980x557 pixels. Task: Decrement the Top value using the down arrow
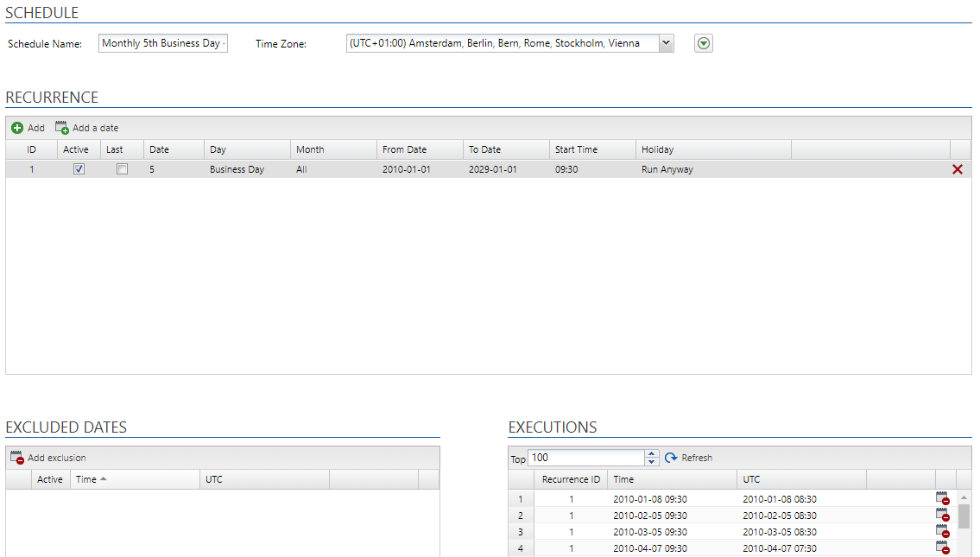652,462
